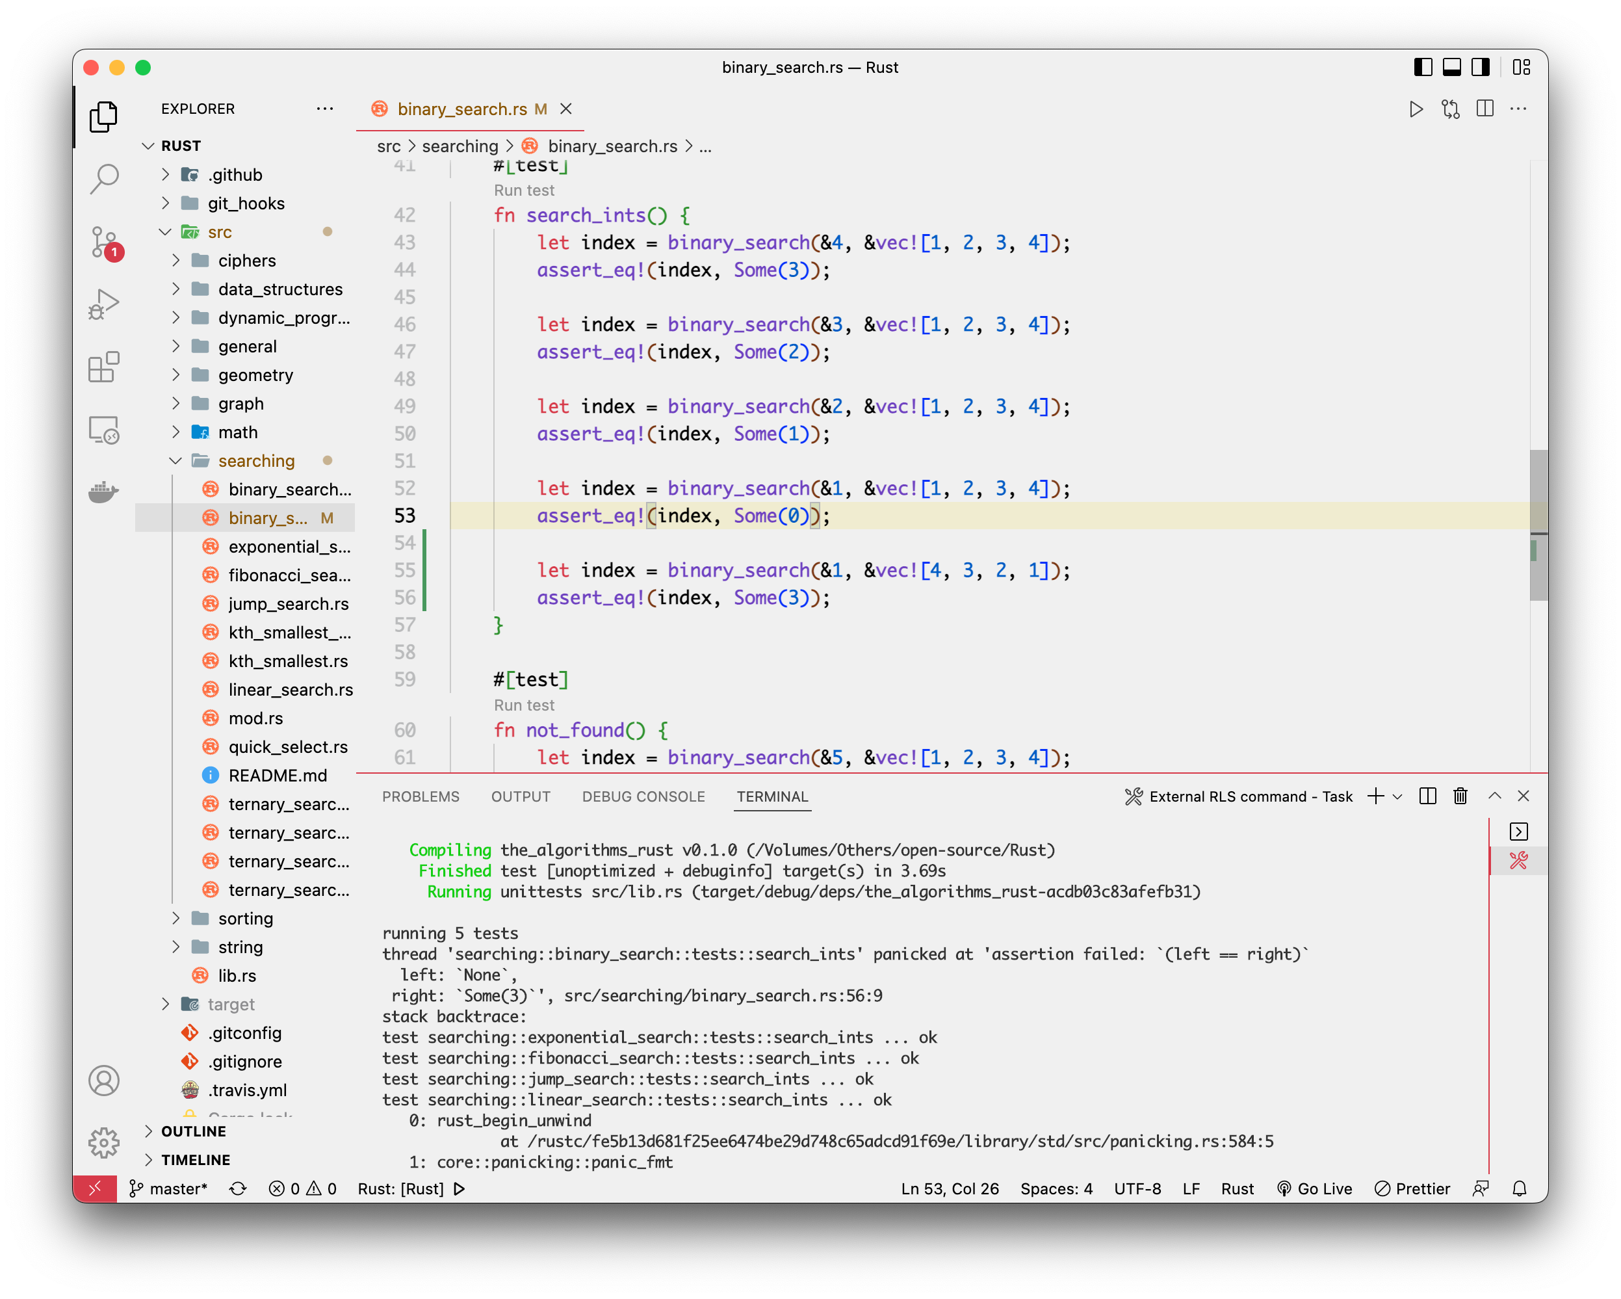1621x1299 pixels.
Task: Click the Run test link above search_ints
Action: (x=523, y=190)
